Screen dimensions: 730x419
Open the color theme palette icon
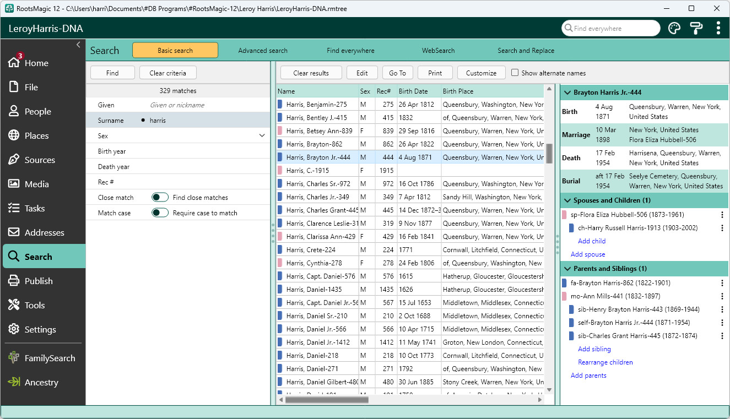[674, 28]
